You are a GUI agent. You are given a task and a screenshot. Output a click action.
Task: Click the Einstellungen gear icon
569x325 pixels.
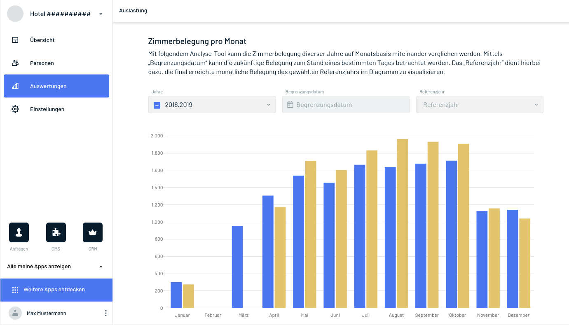tap(15, 109)
